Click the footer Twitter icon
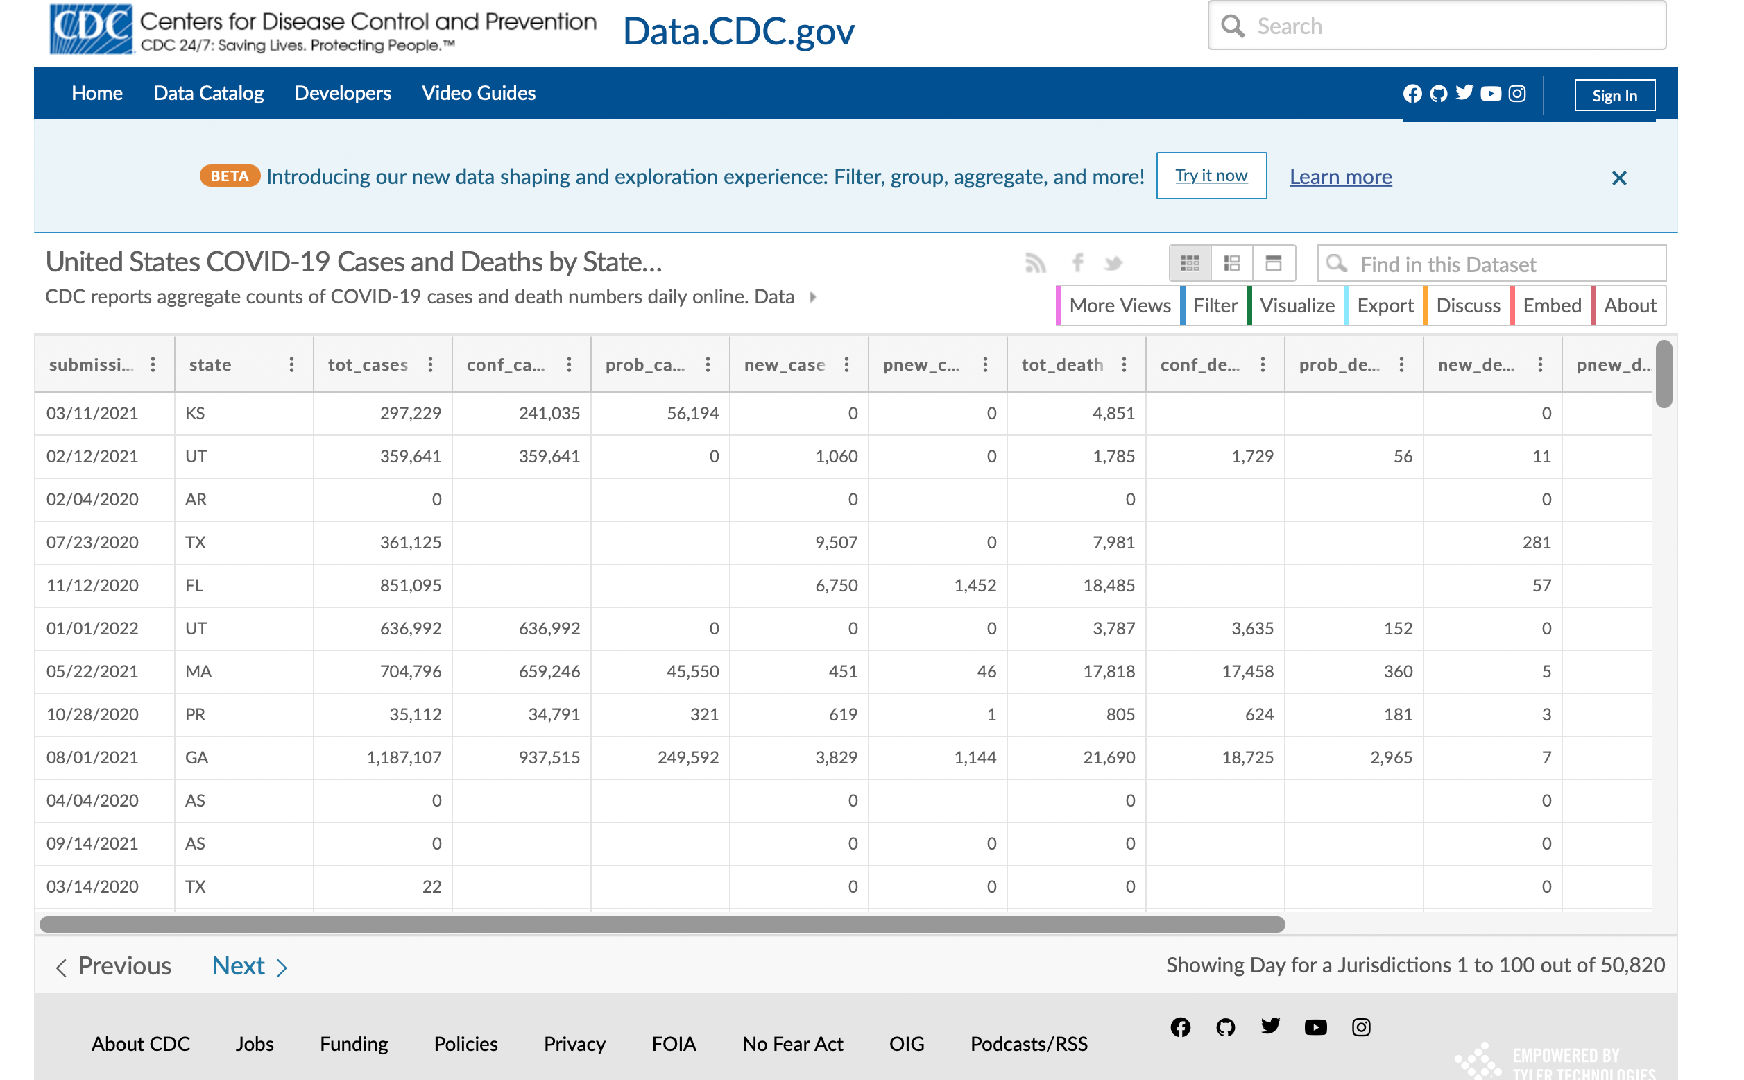This screenshot has width=1744, height=1080. (1270, 1026)
